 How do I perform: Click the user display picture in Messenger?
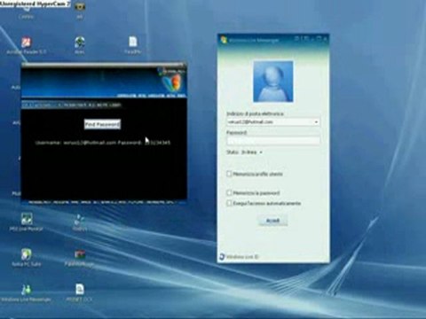click(273, 82)
